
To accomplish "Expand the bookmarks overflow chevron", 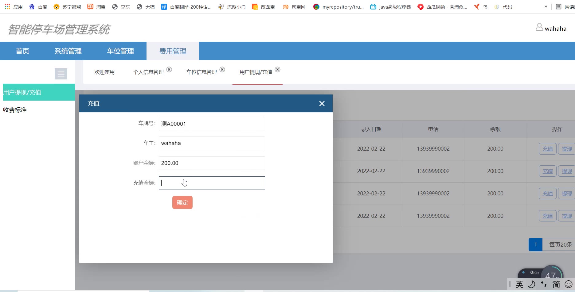I will (x=546, y=6).
